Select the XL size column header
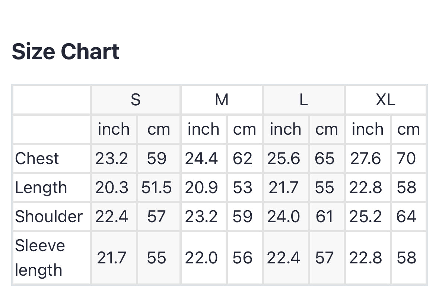Screen dimensions: 439x298 coord(385,100)
